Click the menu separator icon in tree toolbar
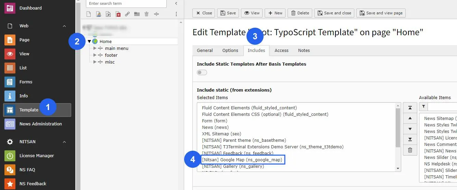The height and width of the screenshot is (190, 457). click(156, 14)
